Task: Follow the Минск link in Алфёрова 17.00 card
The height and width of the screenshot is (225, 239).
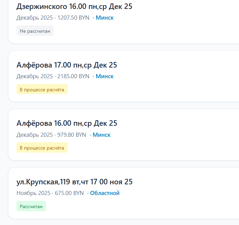Action: click(104, 76)
